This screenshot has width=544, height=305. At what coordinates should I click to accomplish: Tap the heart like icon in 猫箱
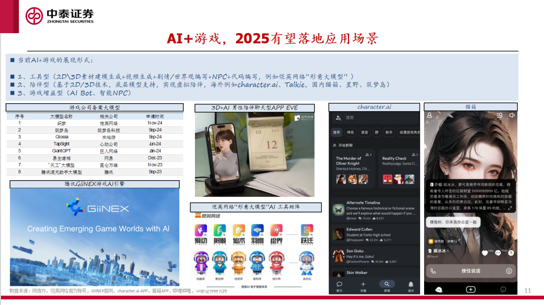(485, 253)
